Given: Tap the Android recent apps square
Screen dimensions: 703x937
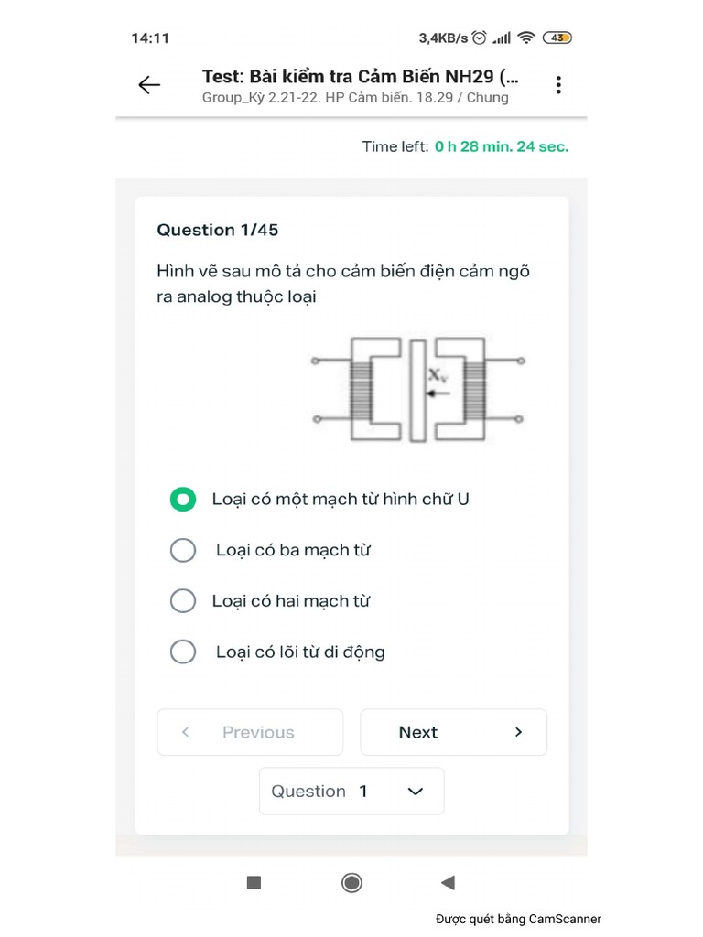Looking at the screenshot, I should pos(254,882).
